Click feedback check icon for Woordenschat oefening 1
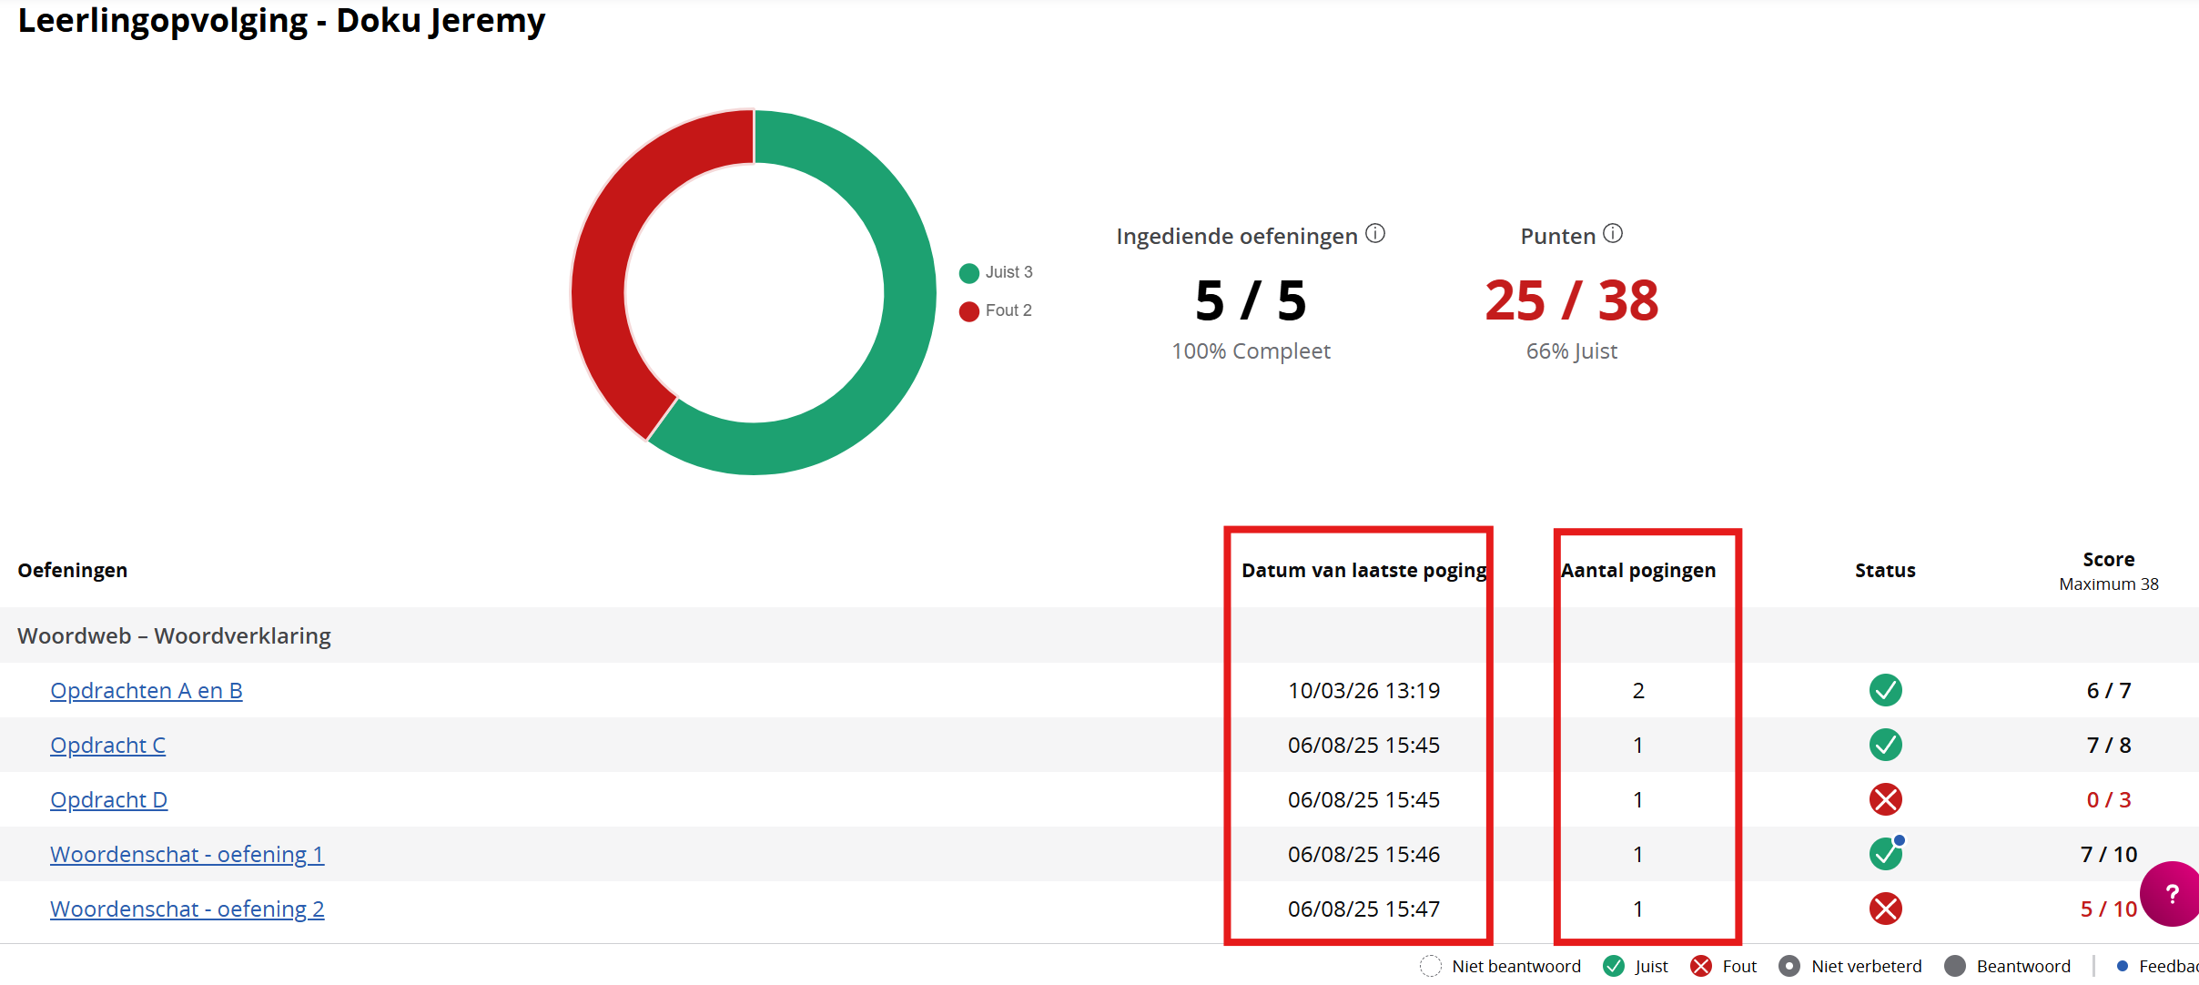Viewport: 2199px width, 985px height. [x=1885, y=854]
